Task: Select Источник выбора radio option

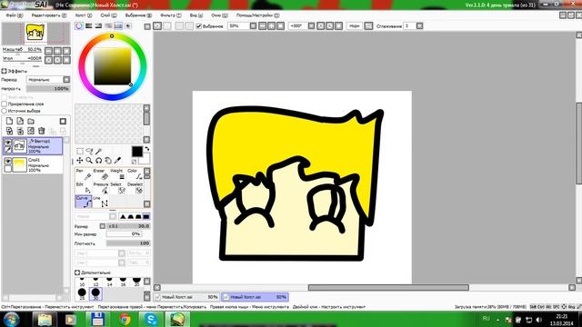Action: click(5, 111)
